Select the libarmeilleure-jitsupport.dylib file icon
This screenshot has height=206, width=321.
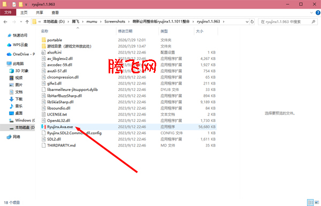43,89
